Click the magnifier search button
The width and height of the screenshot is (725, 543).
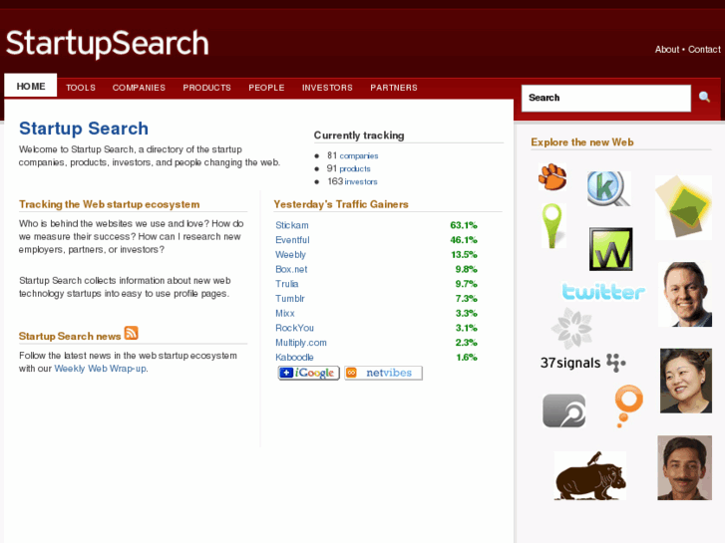704,97
